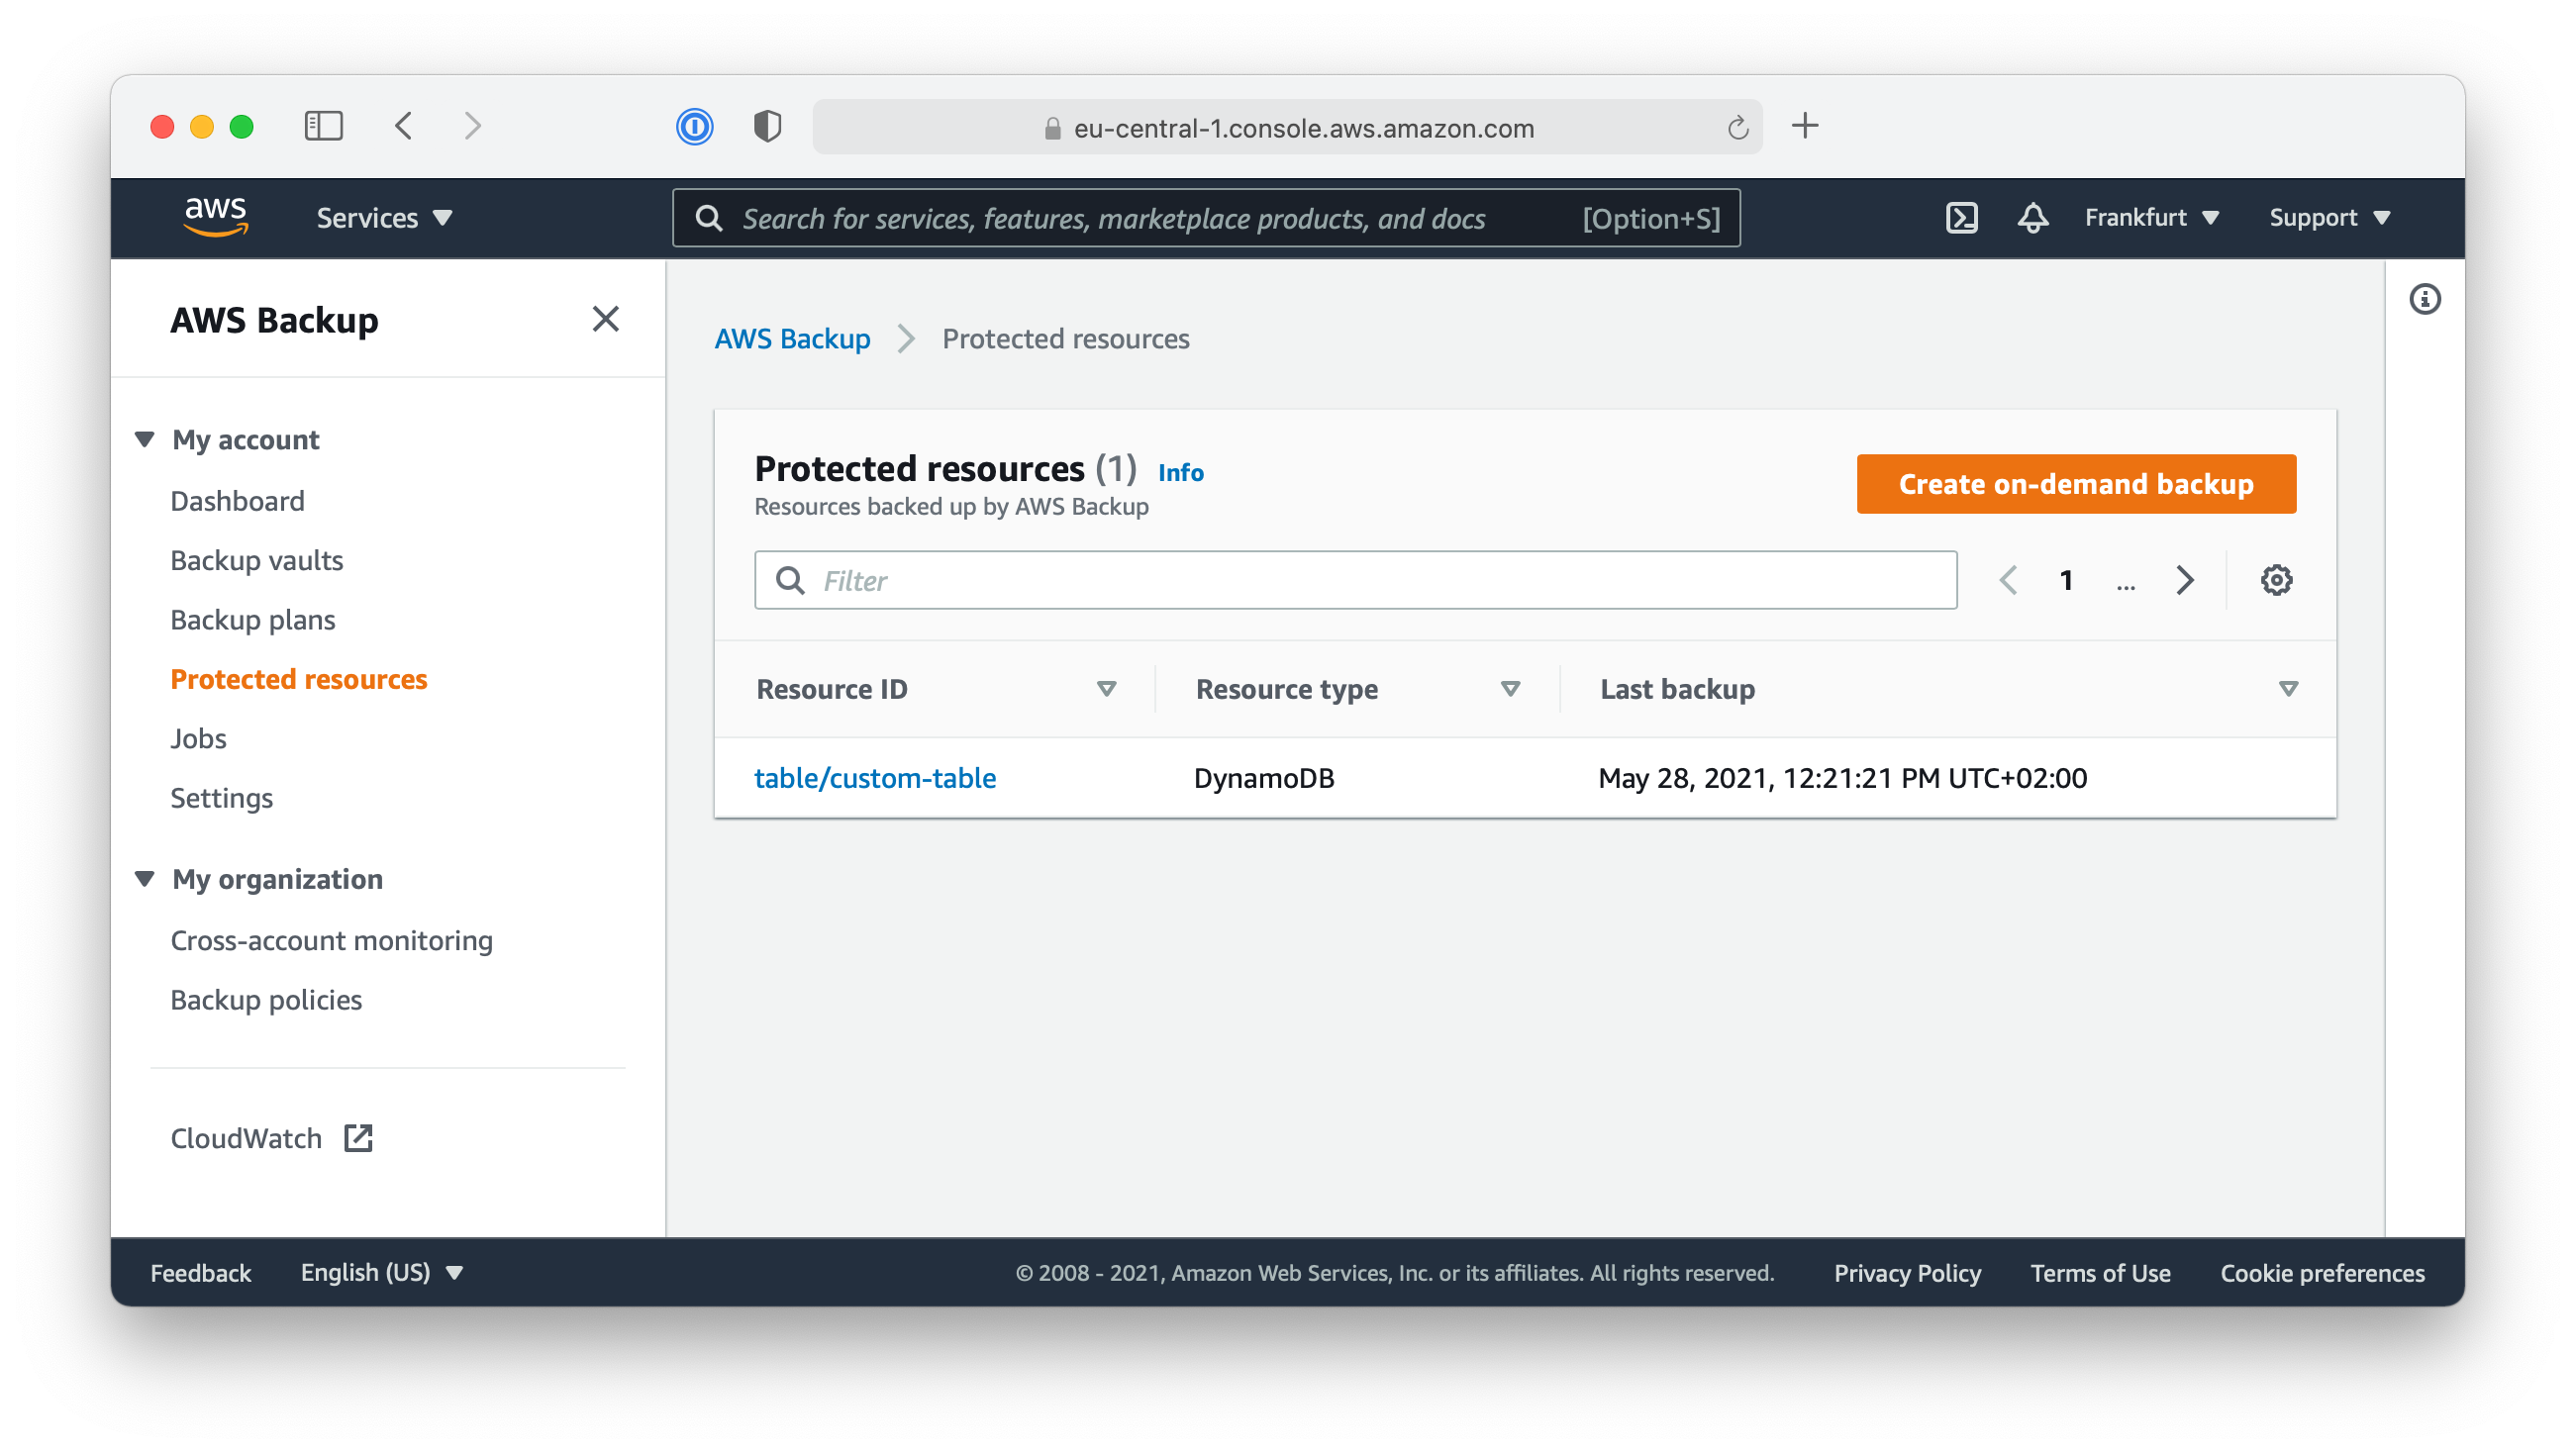The height and width of the screenshot is (1453, 2576).
Task: Open Backup vaults in the sidebar
Action: [257, 560]
